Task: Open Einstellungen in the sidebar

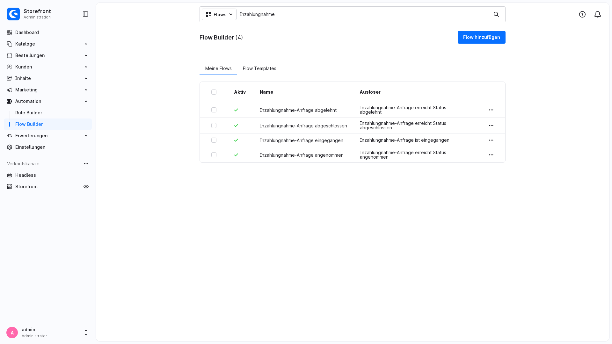Action: click(48, 147)
